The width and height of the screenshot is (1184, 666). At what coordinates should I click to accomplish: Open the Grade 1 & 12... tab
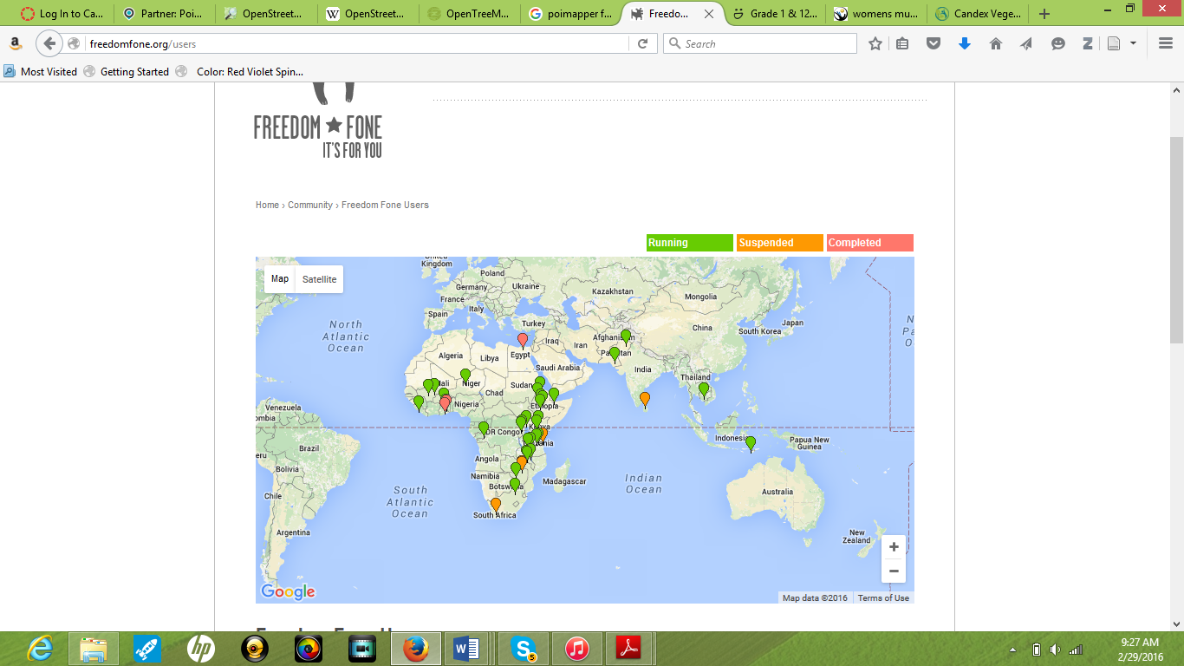[775, 14]
